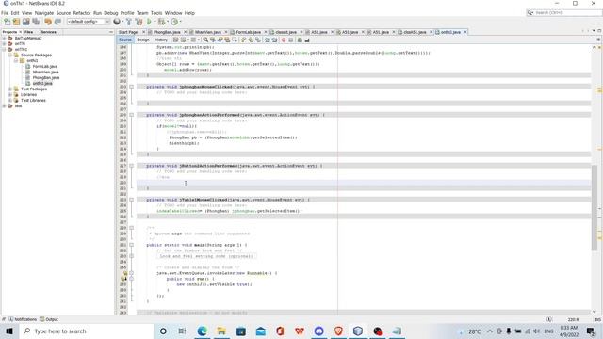Toggle Bookmark in editor toolbar
The image size is (603, 339).
pos(258,40)
